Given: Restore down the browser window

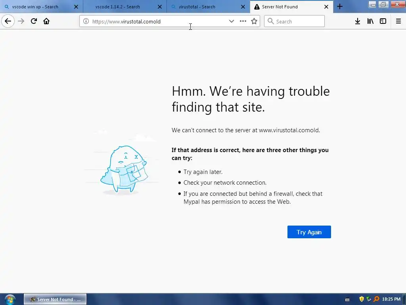Looking at the screenshot, I should [383, 4].
